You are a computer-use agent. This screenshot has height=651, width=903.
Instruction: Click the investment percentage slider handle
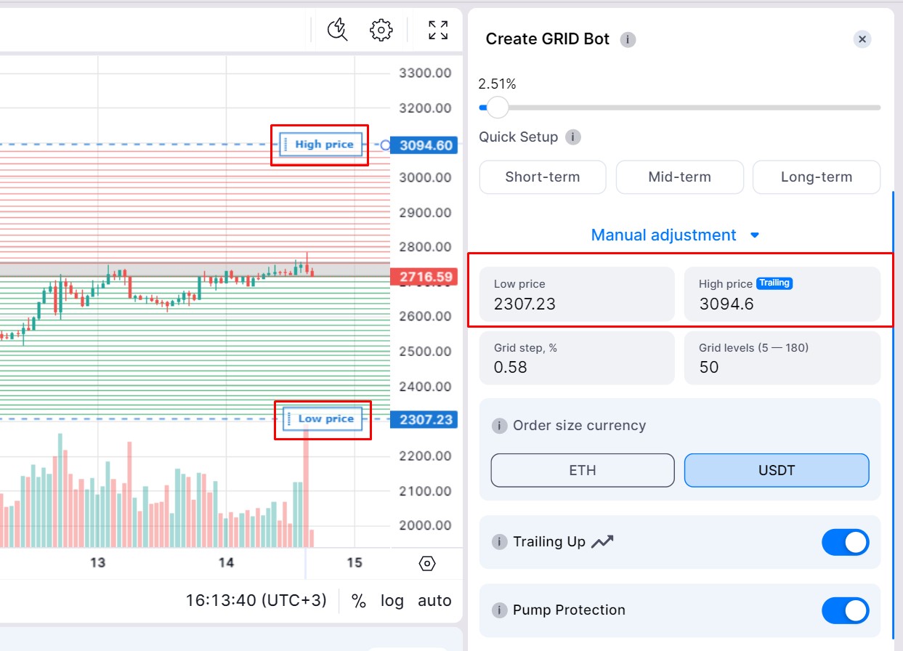[x=497, y=108]
